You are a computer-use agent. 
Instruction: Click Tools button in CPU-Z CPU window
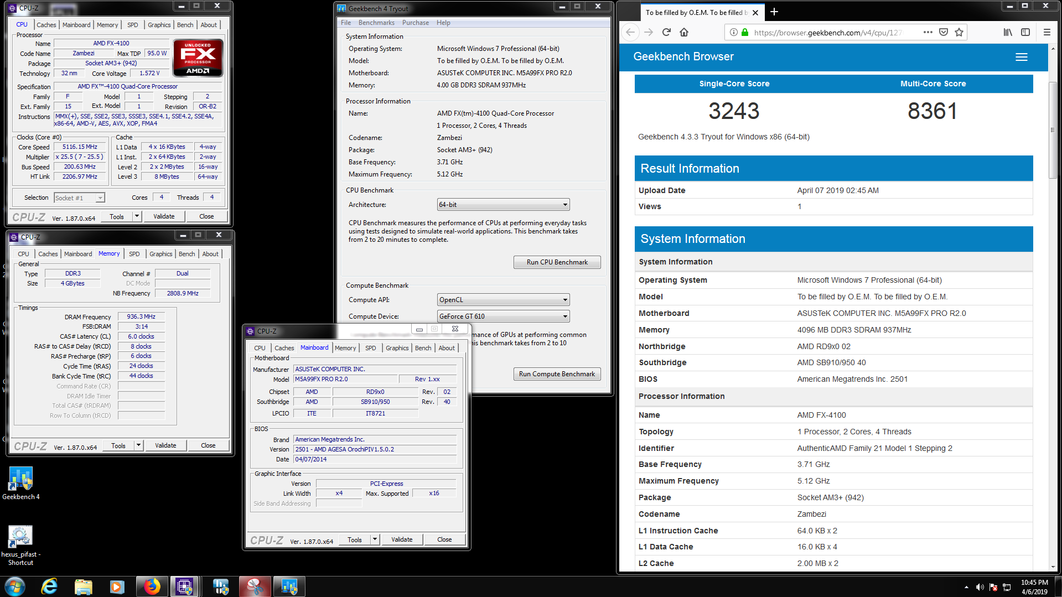tap(117, 216)
